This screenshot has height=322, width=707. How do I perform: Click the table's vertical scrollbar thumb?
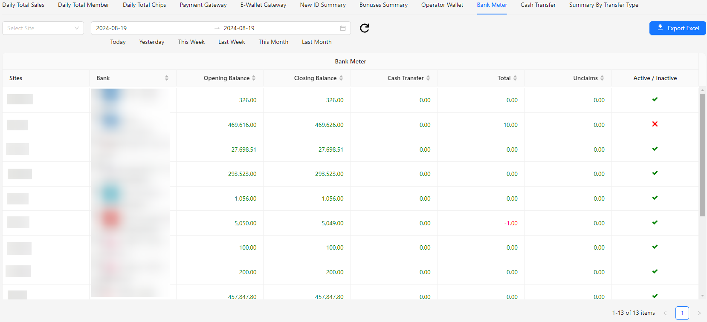pos(702,153)
